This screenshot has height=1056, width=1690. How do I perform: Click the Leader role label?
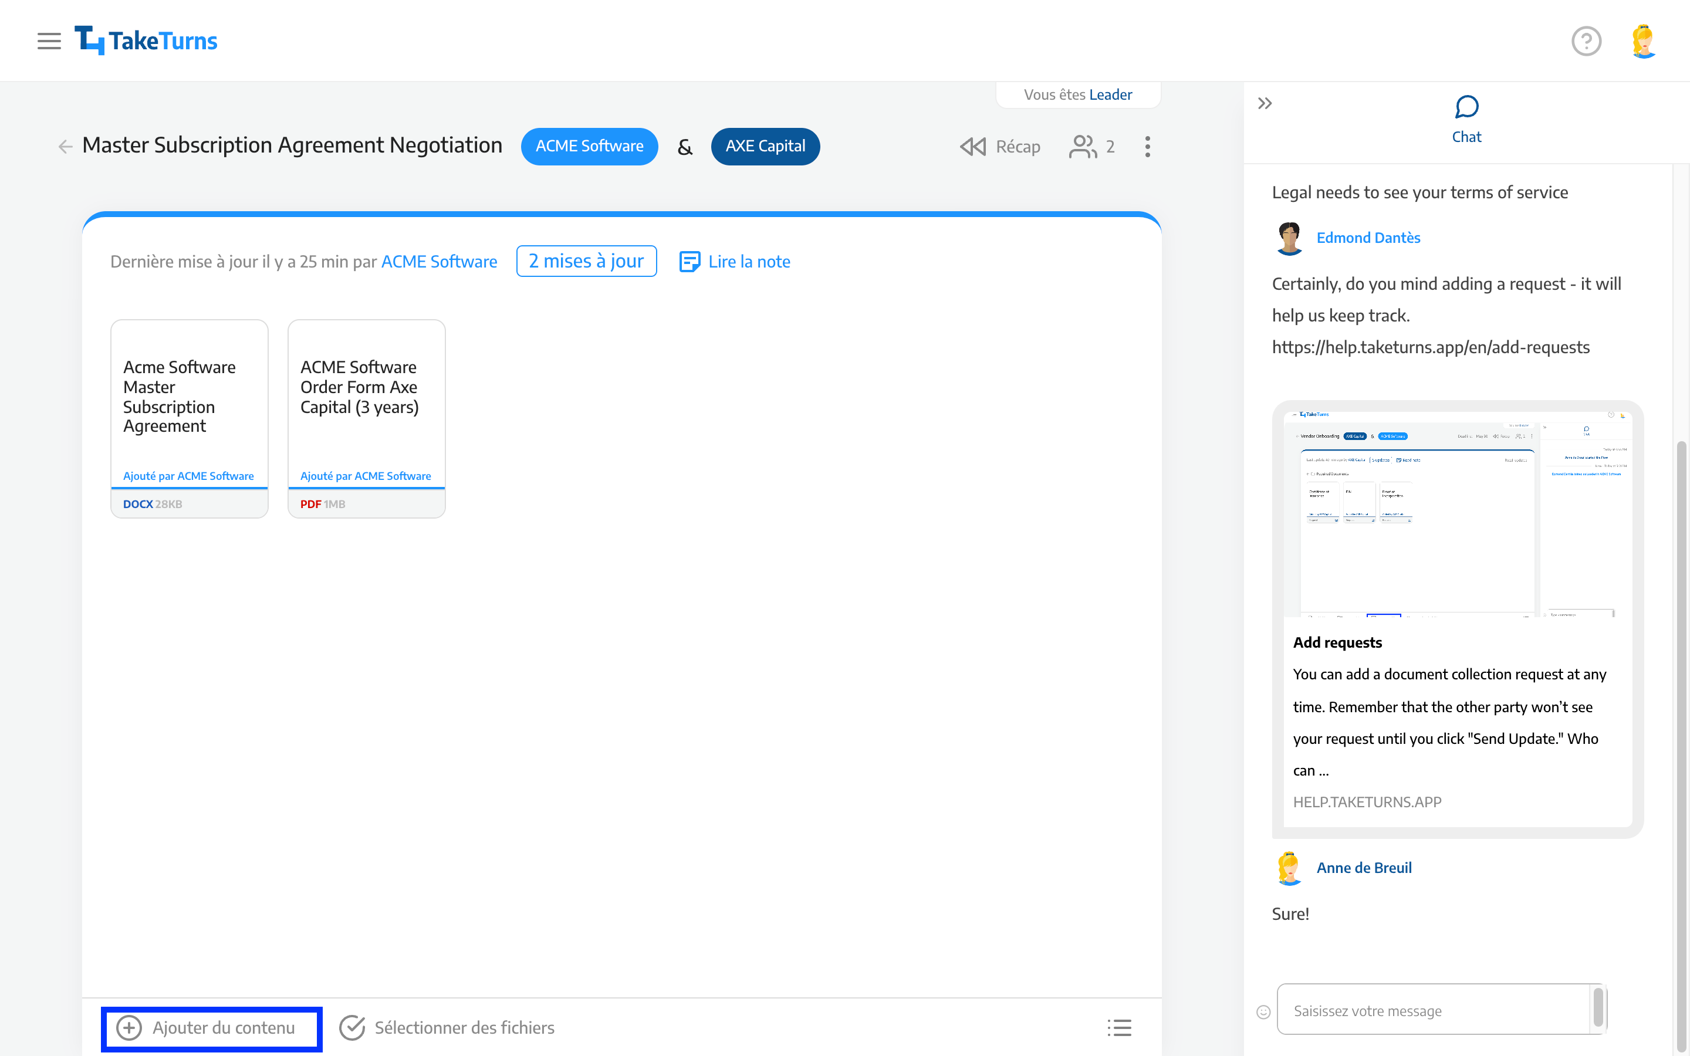click(x=1110, y=94)
